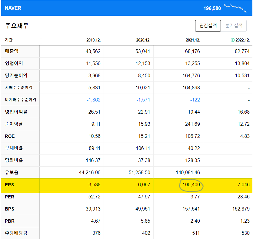
Task: Click the 비지배주주순이익 row label
Action: click(x=21, y=99)
